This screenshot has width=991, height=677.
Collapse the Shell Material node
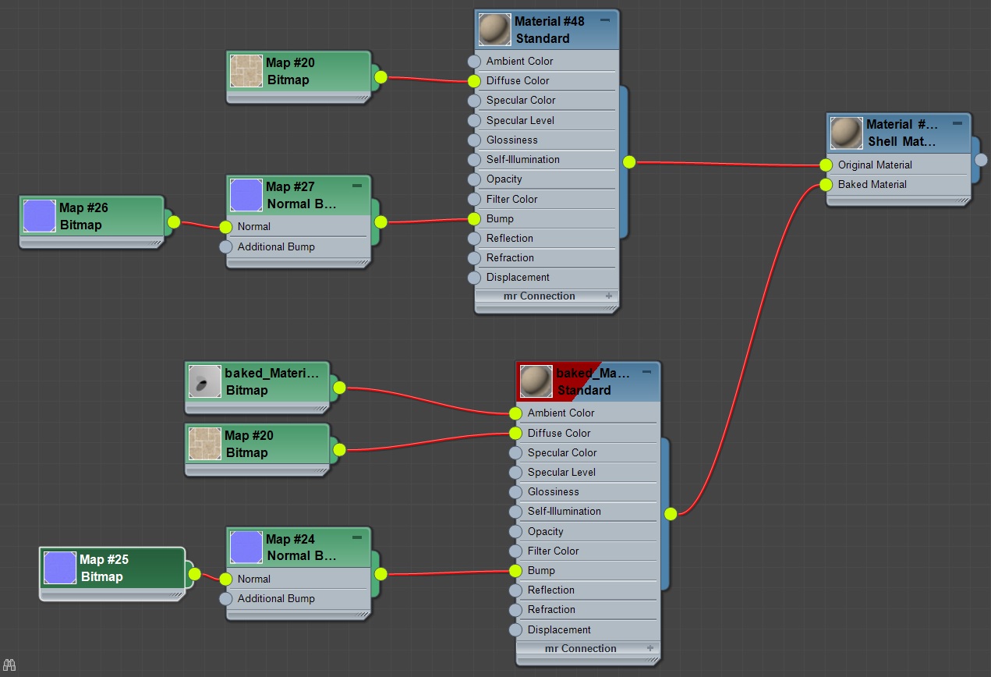957,123
